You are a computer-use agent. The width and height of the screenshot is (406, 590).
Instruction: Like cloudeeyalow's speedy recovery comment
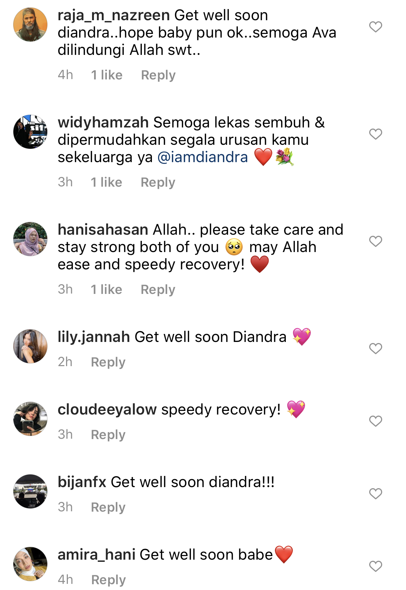375,421
